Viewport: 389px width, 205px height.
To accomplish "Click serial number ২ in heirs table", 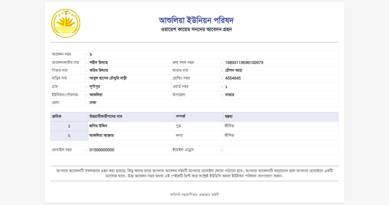I will pos(69,136).
